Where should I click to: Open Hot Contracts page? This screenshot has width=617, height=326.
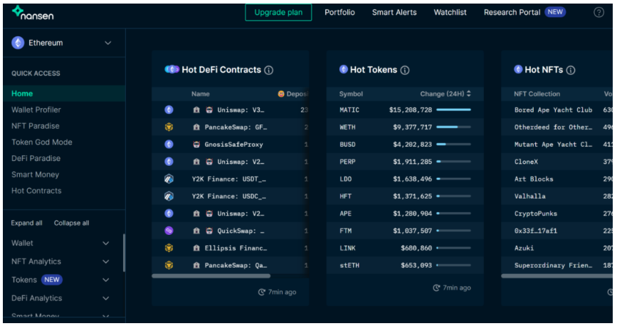pyautogui.click(x=36, y=191)
